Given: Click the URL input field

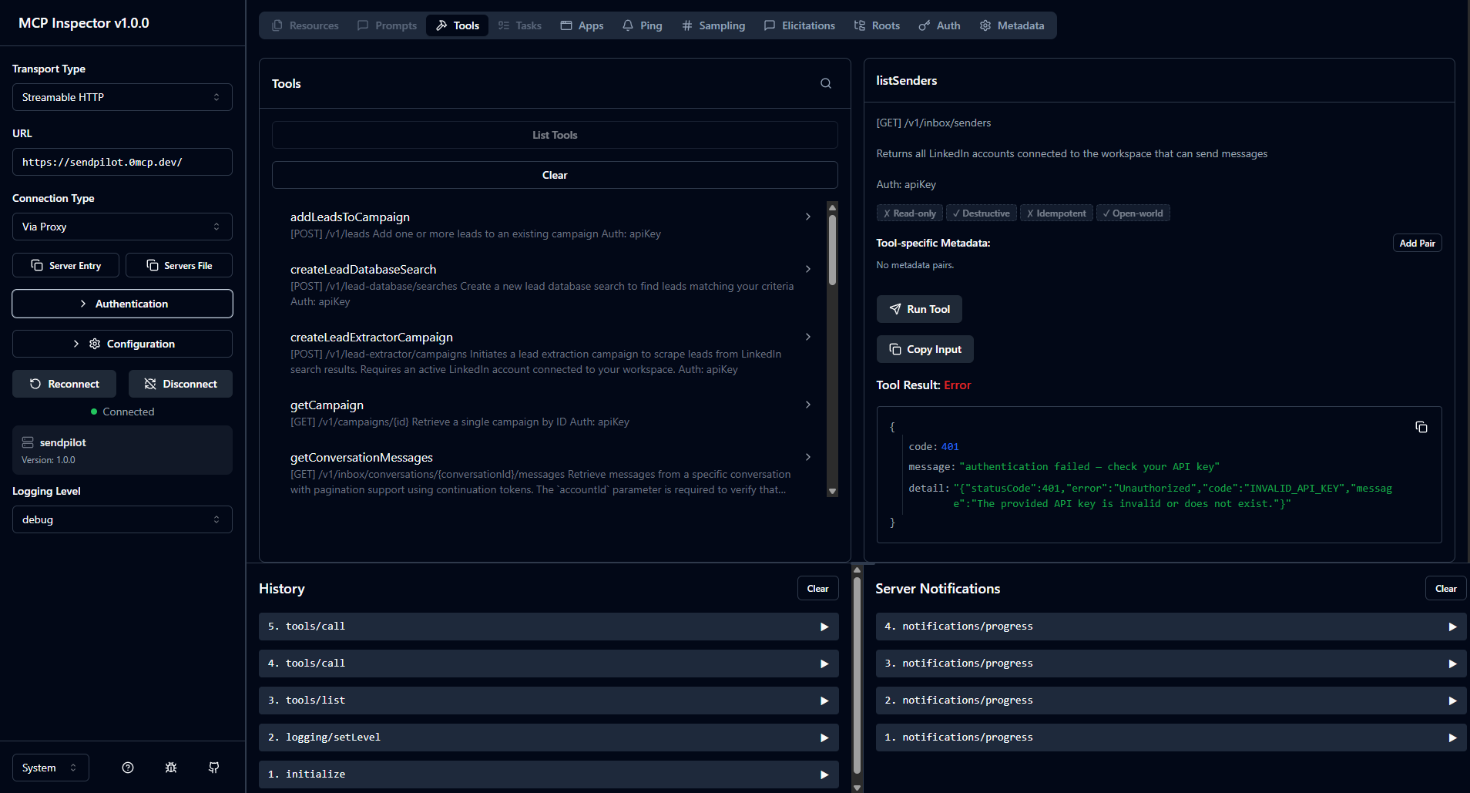Looking at the screenshot, I should [123, 162].
